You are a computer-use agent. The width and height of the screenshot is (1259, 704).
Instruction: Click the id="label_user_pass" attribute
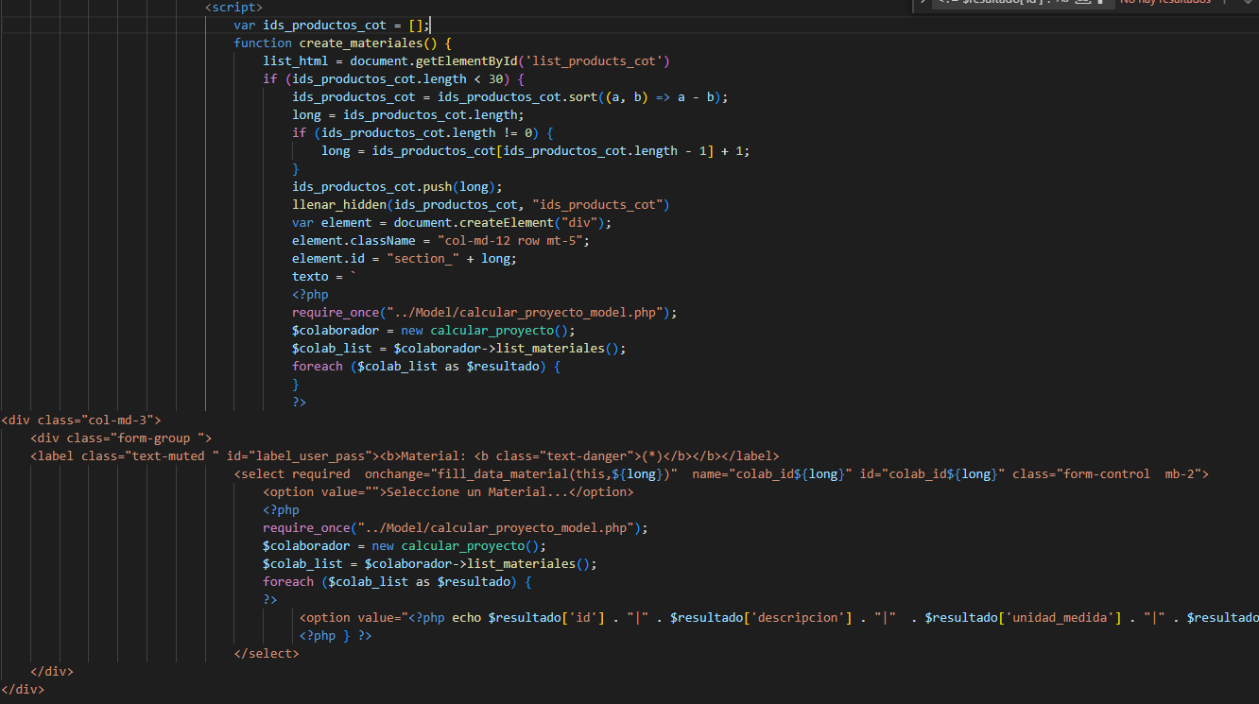coord(300,455)
